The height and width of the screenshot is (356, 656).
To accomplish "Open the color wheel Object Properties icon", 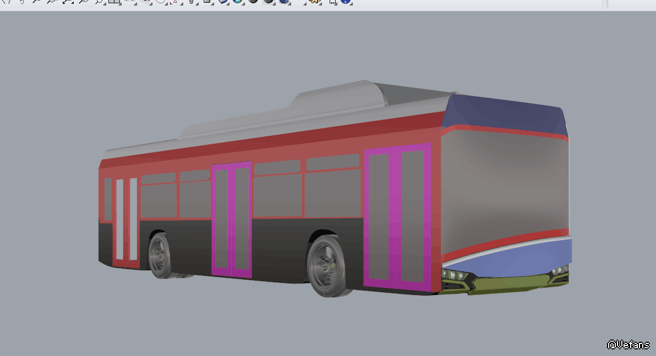I will click(238, 1).
